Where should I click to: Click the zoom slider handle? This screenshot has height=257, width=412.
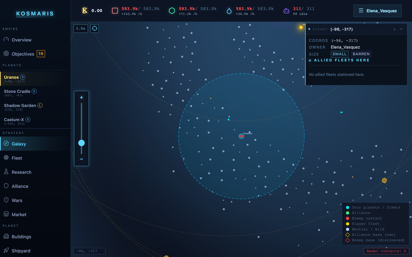pos(81,143)
